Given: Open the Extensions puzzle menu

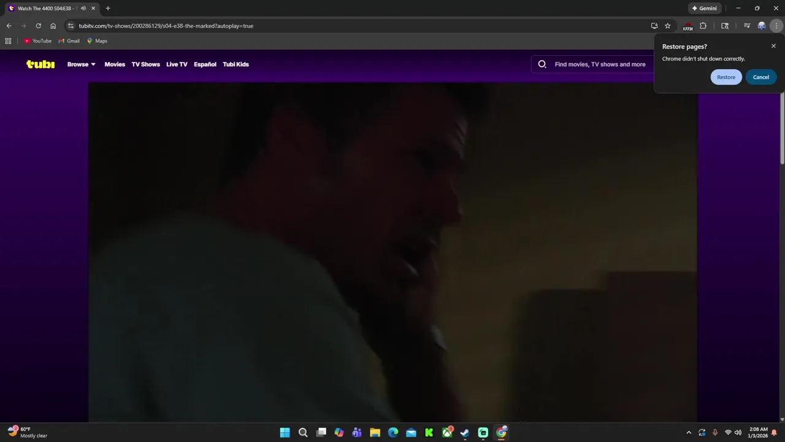Looking at the screenshot, I should point(703,26).
